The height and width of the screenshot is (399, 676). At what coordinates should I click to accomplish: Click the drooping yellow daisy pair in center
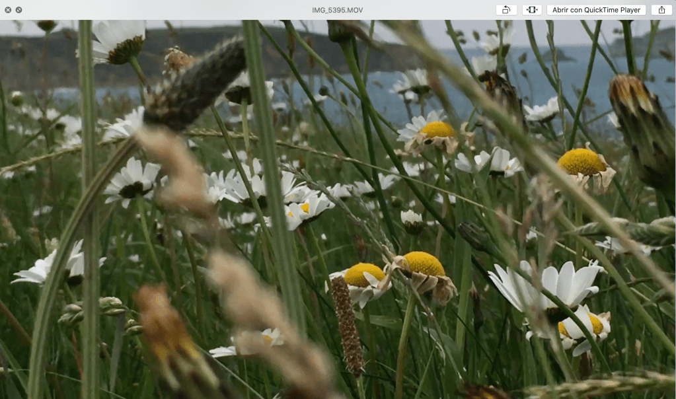pyautogui.click(x=396, y=270)
